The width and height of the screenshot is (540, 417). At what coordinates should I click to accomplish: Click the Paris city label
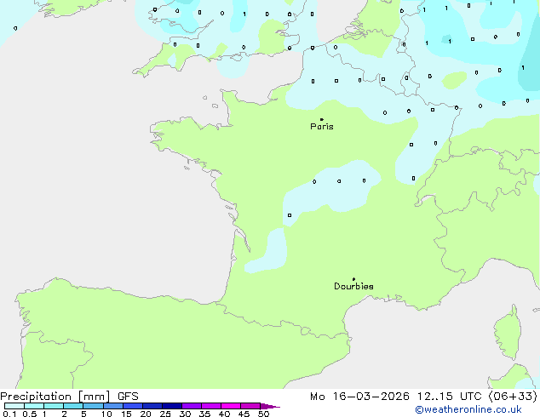click(322, 127)
